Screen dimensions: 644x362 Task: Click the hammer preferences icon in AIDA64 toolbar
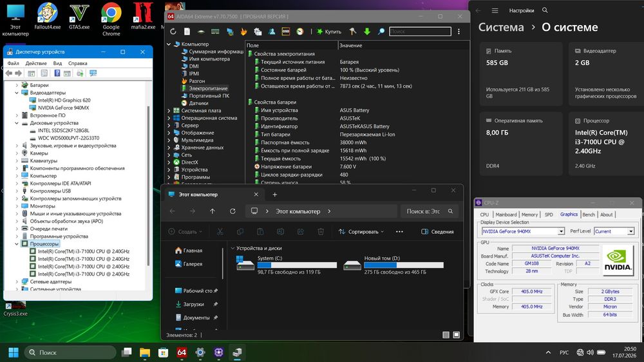pyautogui.click(x=353, y=31)
